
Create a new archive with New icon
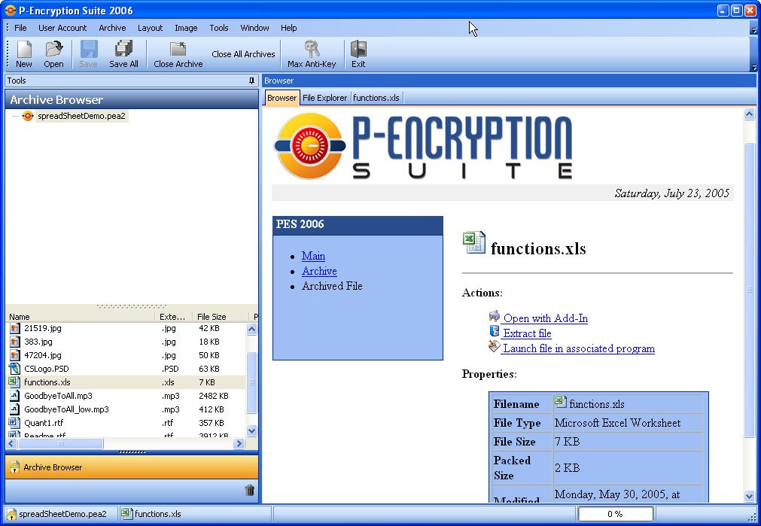point(24,50)
